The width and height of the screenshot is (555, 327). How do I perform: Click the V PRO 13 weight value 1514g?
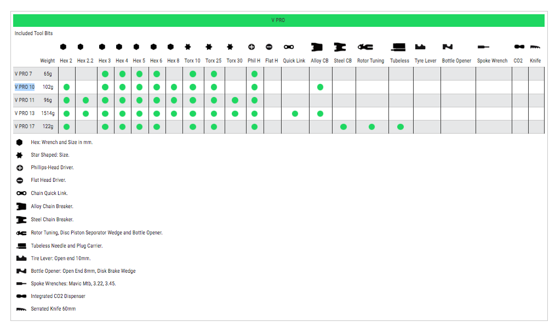(x=48, y=113)
